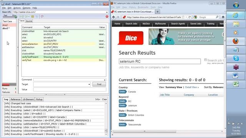Open Internet Explorer from the taskbar

[x=236, y=15]
